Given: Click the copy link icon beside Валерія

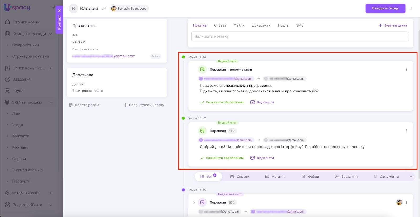Looking at the screenshot, I should (x=104, y=8).
